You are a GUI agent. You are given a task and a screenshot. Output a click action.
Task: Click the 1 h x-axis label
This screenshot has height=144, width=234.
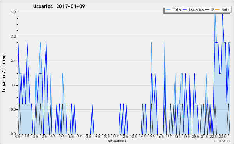pos(27,136)
